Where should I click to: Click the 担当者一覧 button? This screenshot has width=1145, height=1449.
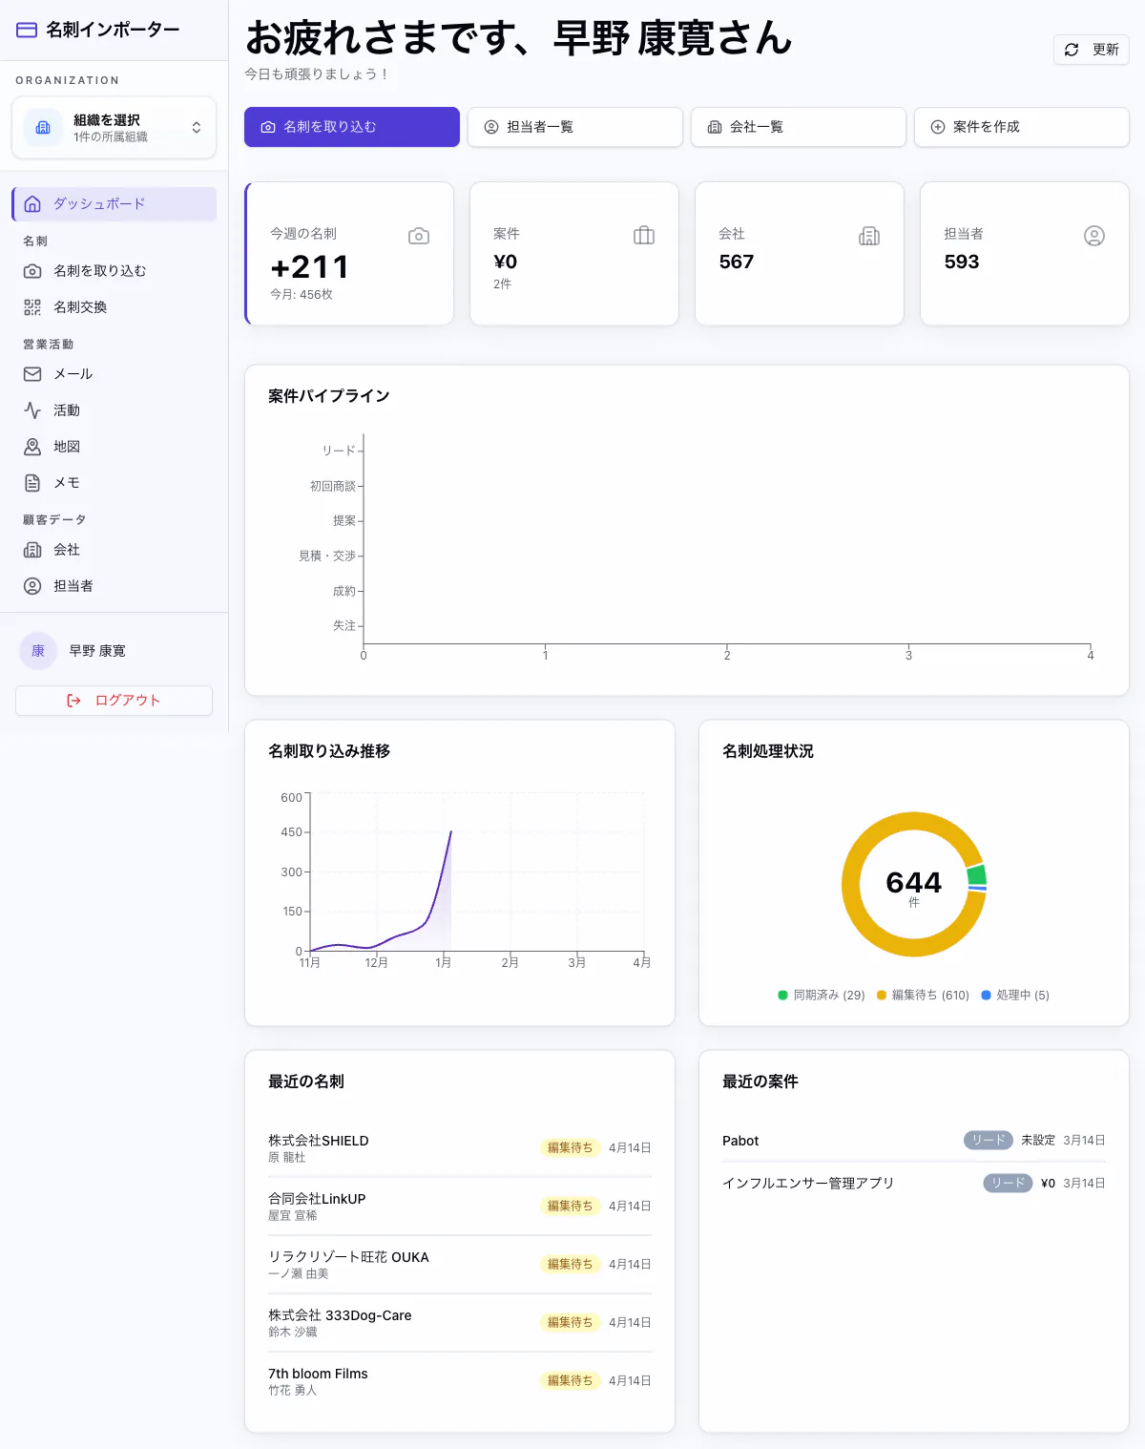(575, 127)
